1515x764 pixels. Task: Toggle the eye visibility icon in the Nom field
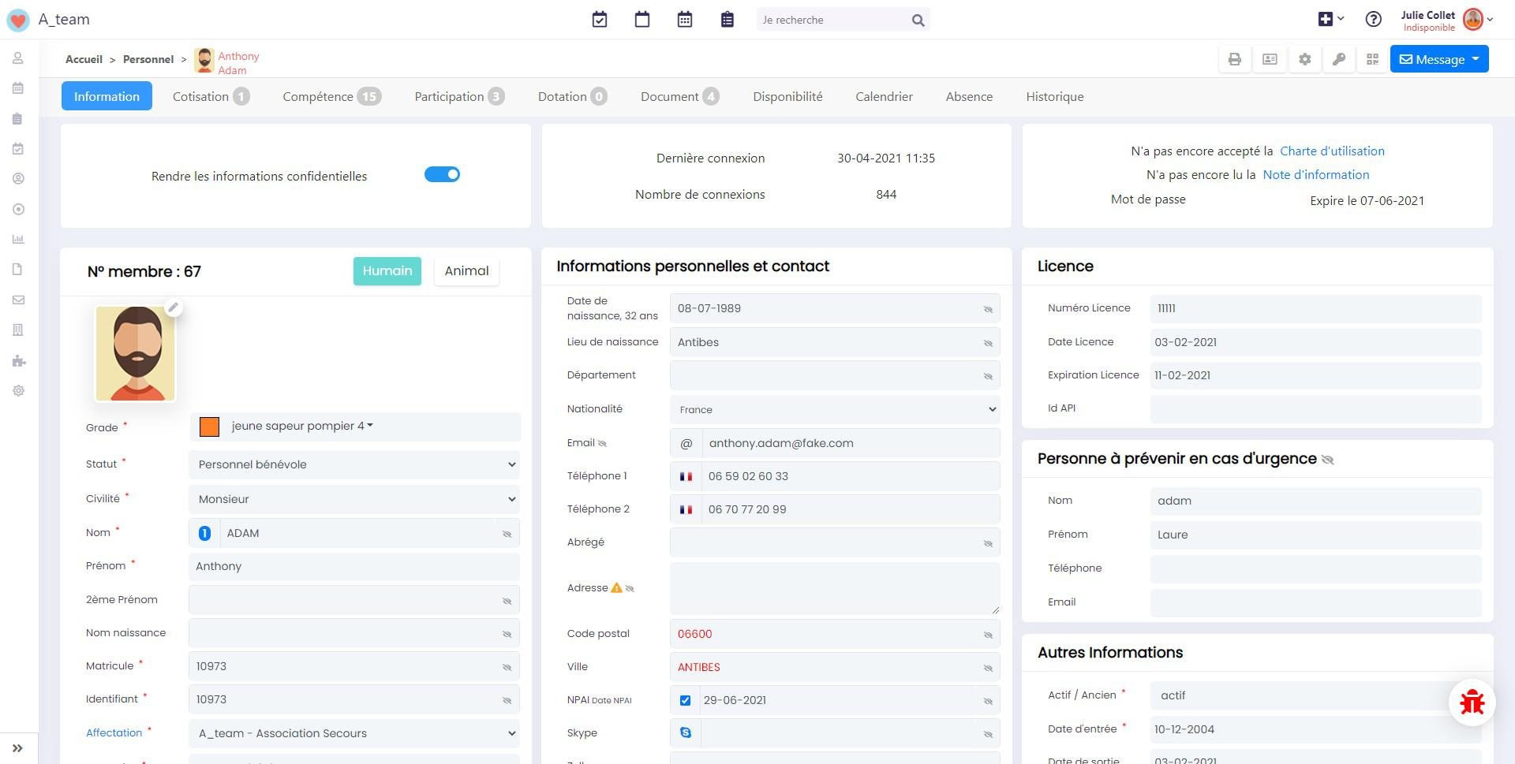point(507,534)
